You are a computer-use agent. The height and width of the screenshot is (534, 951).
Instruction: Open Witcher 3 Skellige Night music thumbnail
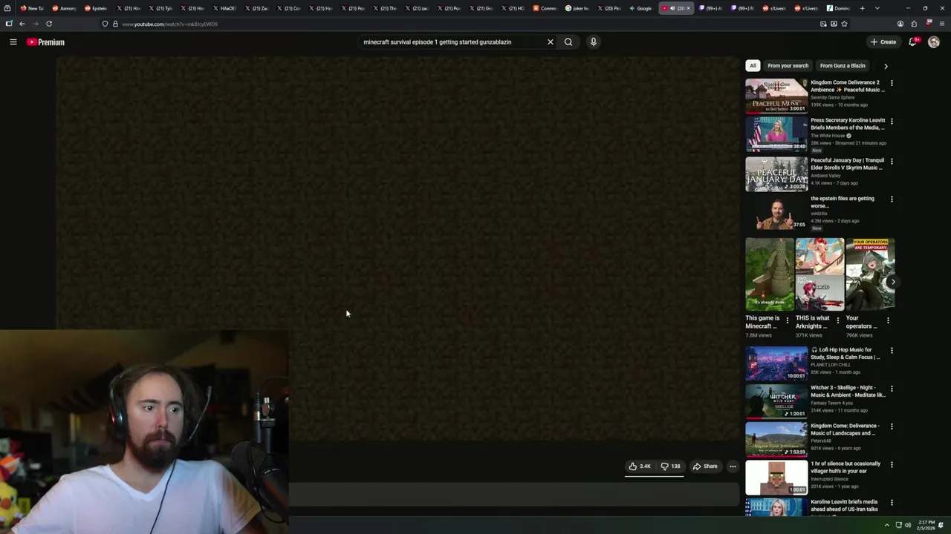(x=776, y=400)
